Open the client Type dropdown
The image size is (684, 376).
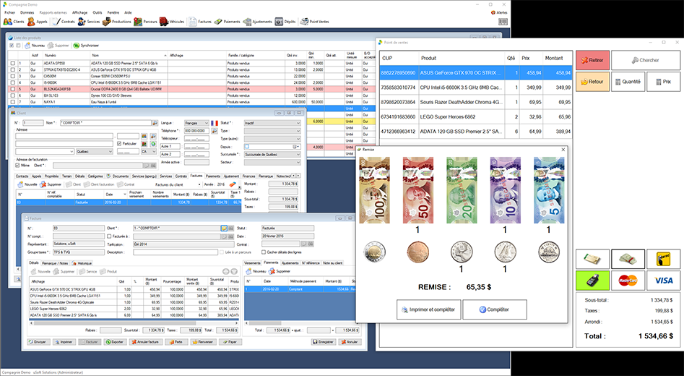272,131
